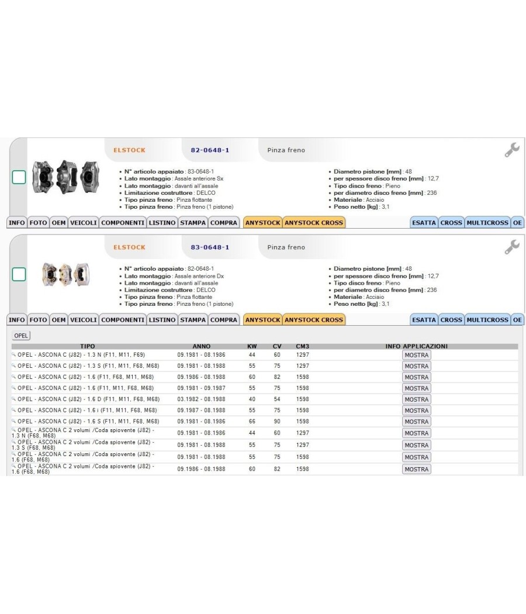Click ELSTOCK brand label of article 83-0648-1

[130, 247]
